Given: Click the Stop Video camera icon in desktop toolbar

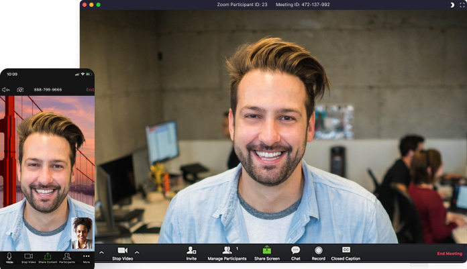Looking at the screenshot, I should tap(122, 250).
